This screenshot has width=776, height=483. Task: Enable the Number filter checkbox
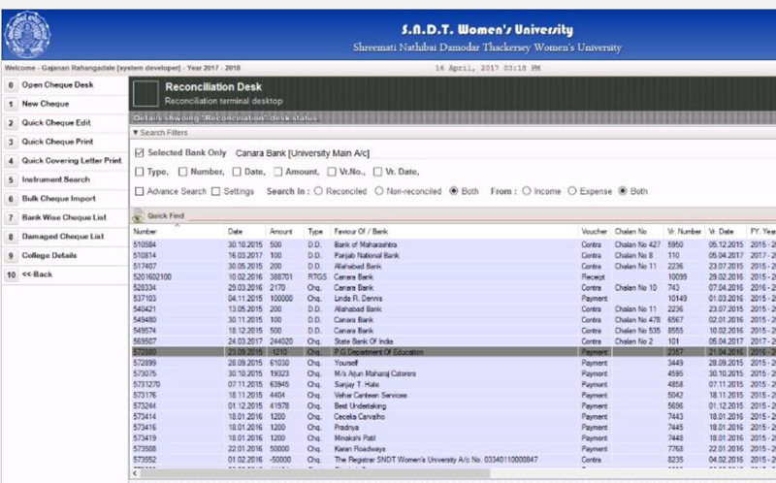point(182,172)
